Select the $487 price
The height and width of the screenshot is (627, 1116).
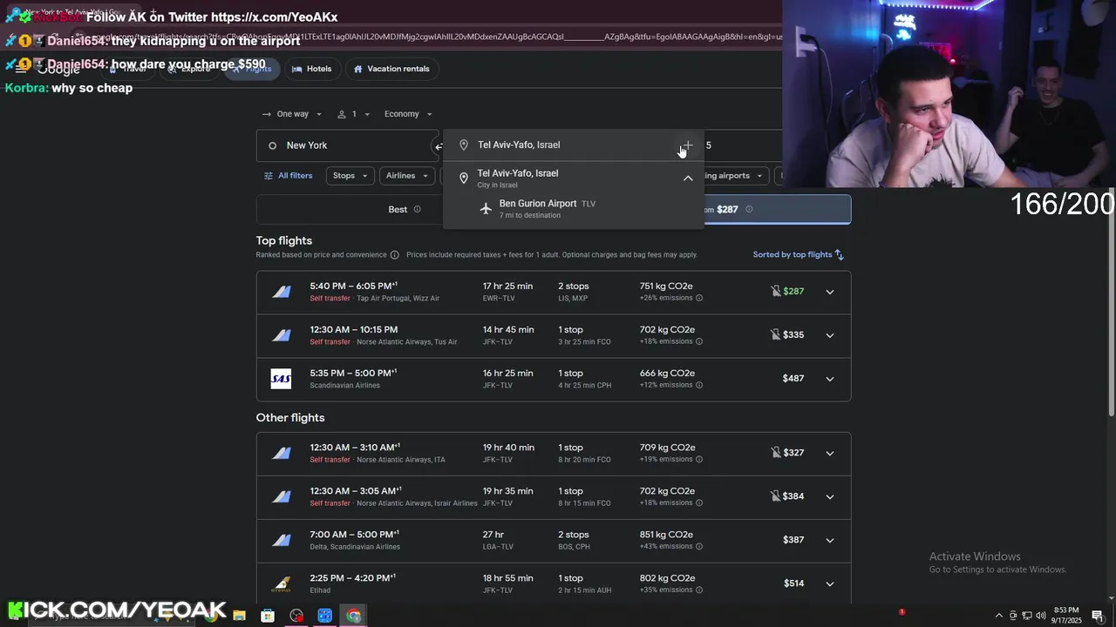[x=793, y=379]
